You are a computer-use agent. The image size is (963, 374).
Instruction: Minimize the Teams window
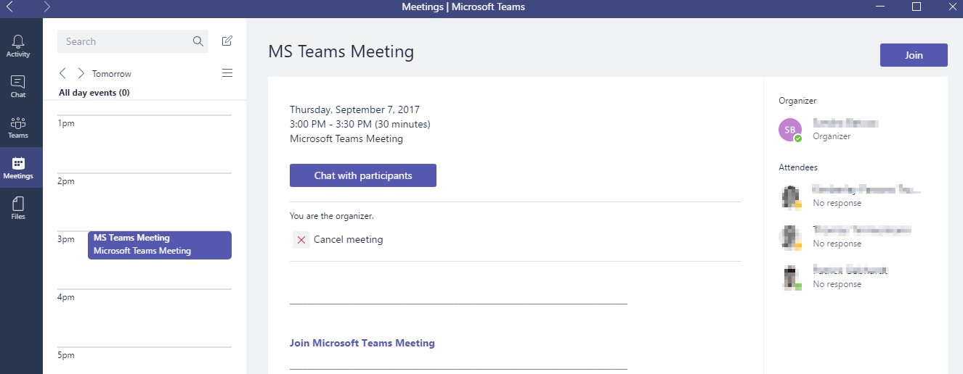coord(879,7)
